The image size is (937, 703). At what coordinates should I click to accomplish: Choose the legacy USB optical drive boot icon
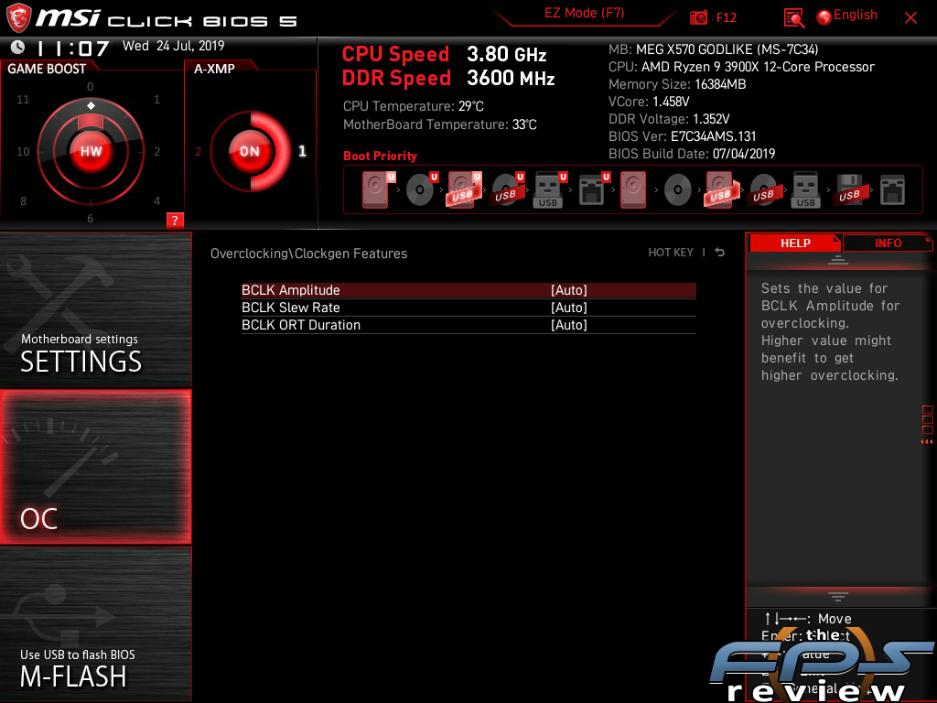coord(763,190)
